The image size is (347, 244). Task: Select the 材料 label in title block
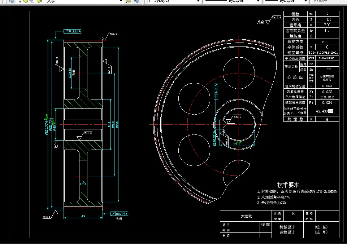pyautogui.click(x=309, y=219)
